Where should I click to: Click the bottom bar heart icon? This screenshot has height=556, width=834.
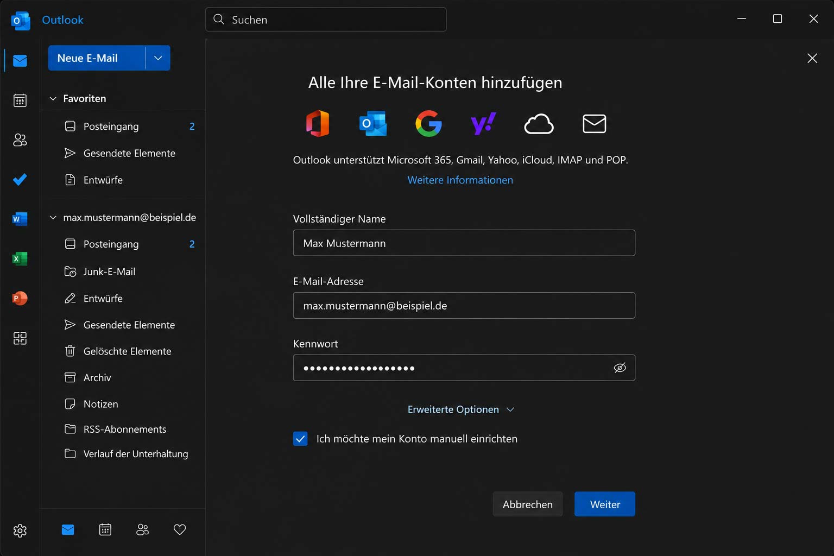point(180,529)
